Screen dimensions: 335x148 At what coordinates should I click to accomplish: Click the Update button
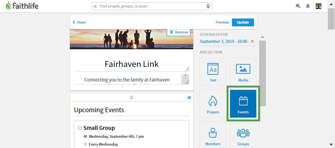click(243, 22)
